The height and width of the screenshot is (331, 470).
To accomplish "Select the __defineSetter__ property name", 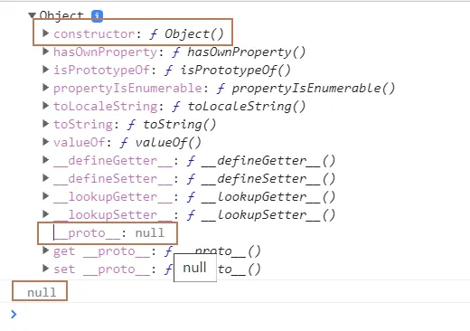I will [113, 179].
